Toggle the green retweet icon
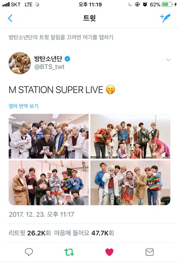Screen dimensions: 179x265 (69, 252)
